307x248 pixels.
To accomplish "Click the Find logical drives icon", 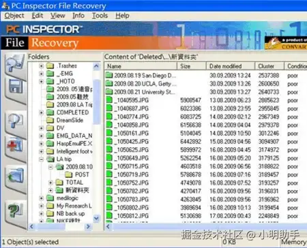I will click(x=15, y=121).
